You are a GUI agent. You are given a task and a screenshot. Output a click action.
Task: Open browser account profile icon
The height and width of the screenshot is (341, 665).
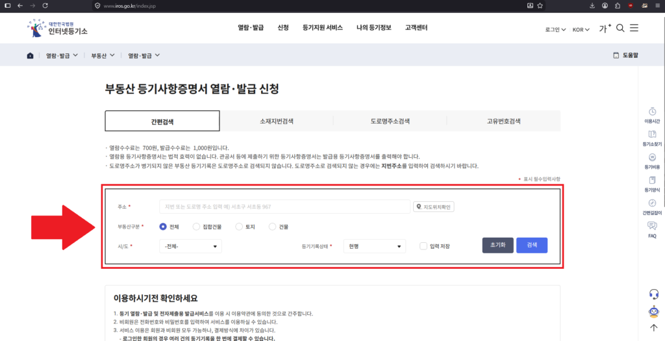click(x=605, y=5)
